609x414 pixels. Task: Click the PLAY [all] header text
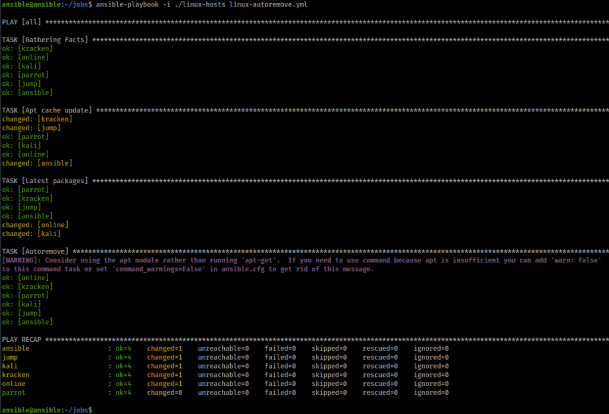21,22
